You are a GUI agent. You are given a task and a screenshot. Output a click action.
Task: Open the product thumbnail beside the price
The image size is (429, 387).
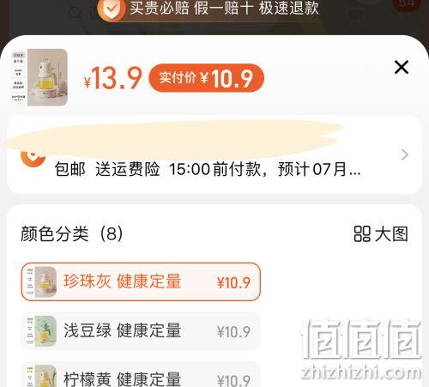(x=39, y=77)
